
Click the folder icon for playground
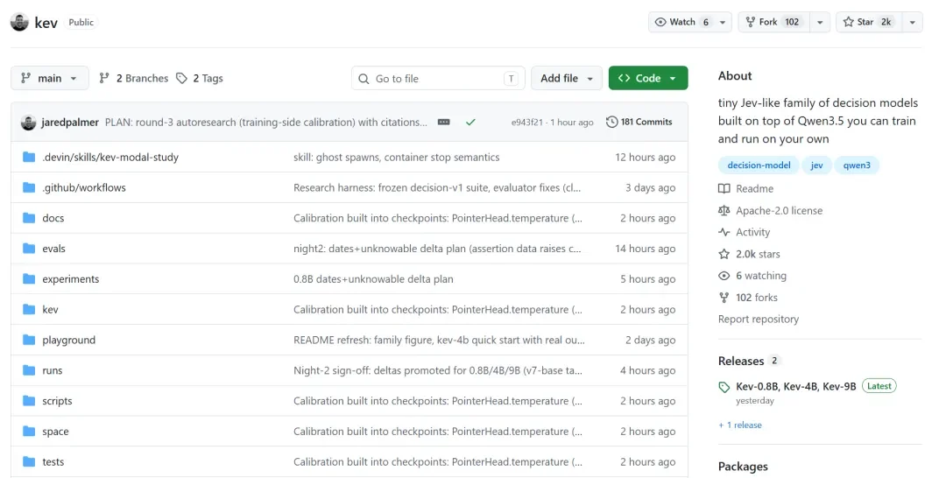29,340
